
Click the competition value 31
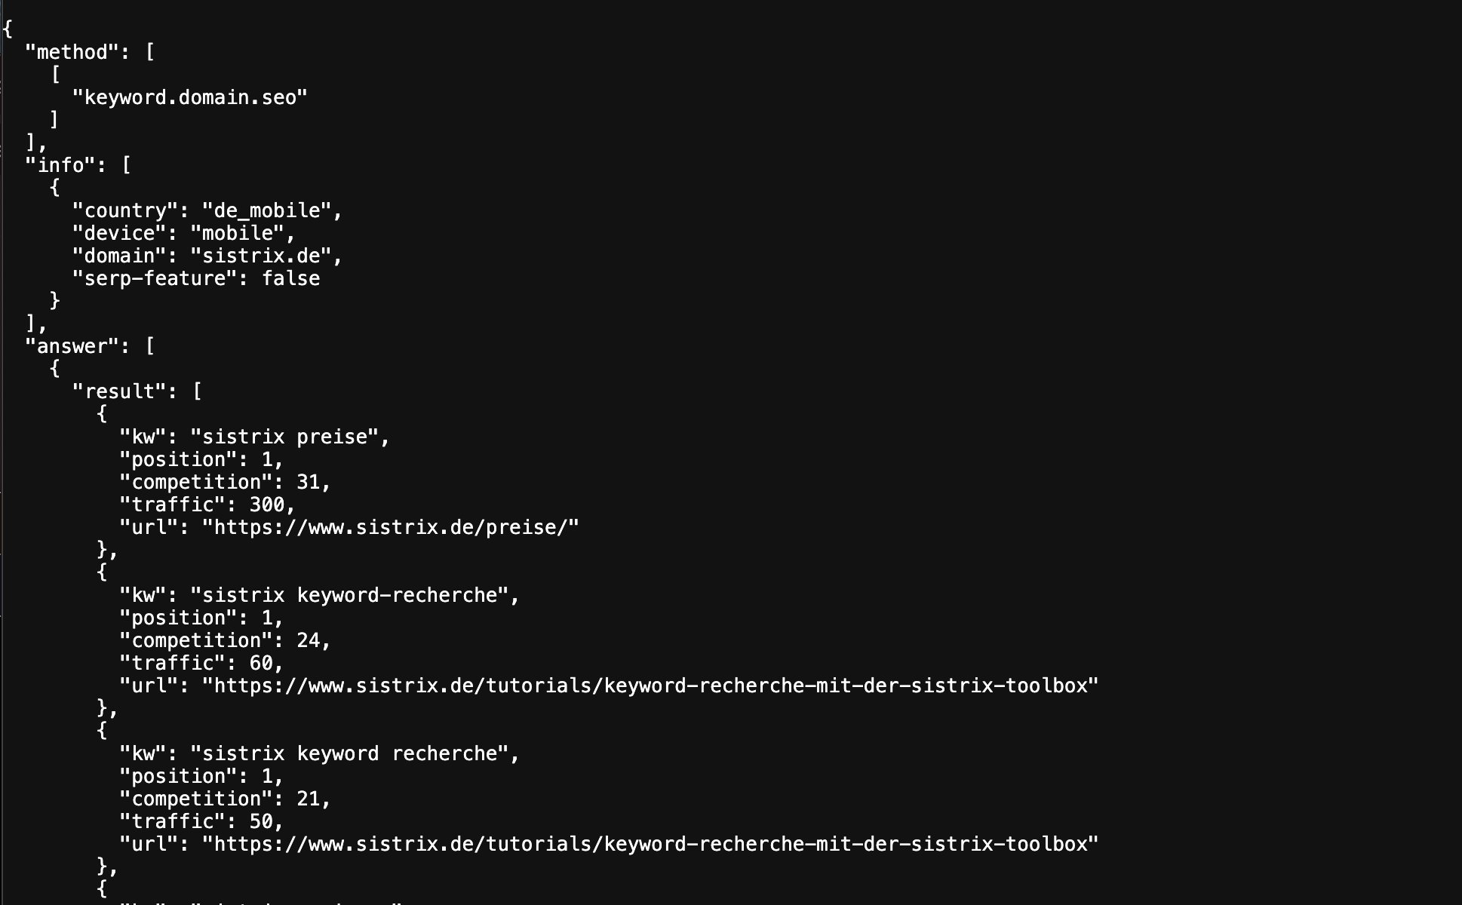tap(308, 482)
